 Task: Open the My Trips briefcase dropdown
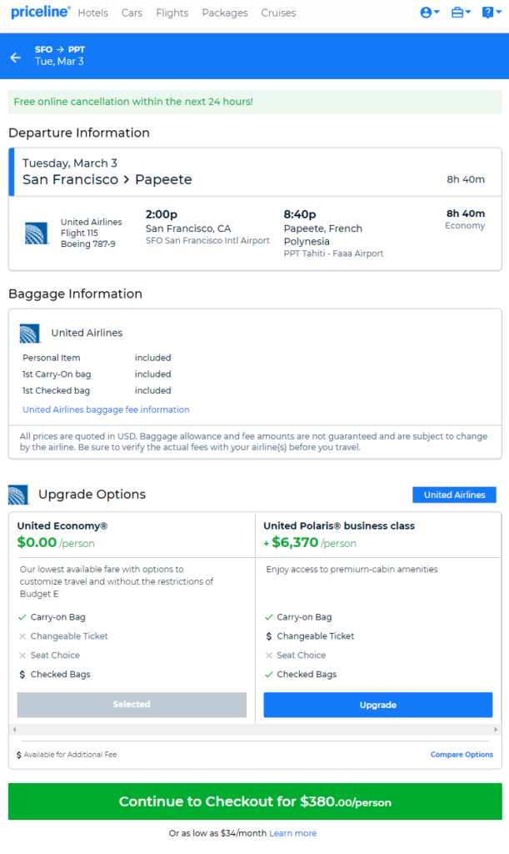(x=461, y=13)
